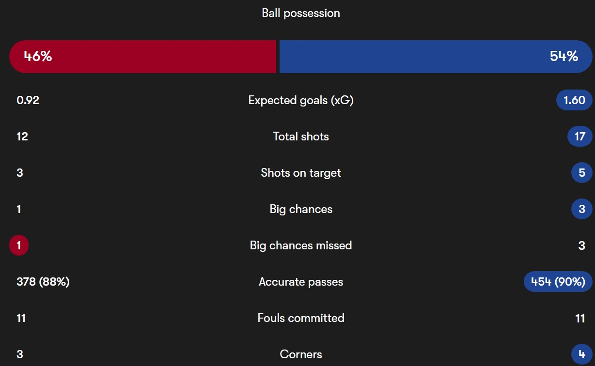
Task: Select the Accurate passes label
Action: [301, 282]
